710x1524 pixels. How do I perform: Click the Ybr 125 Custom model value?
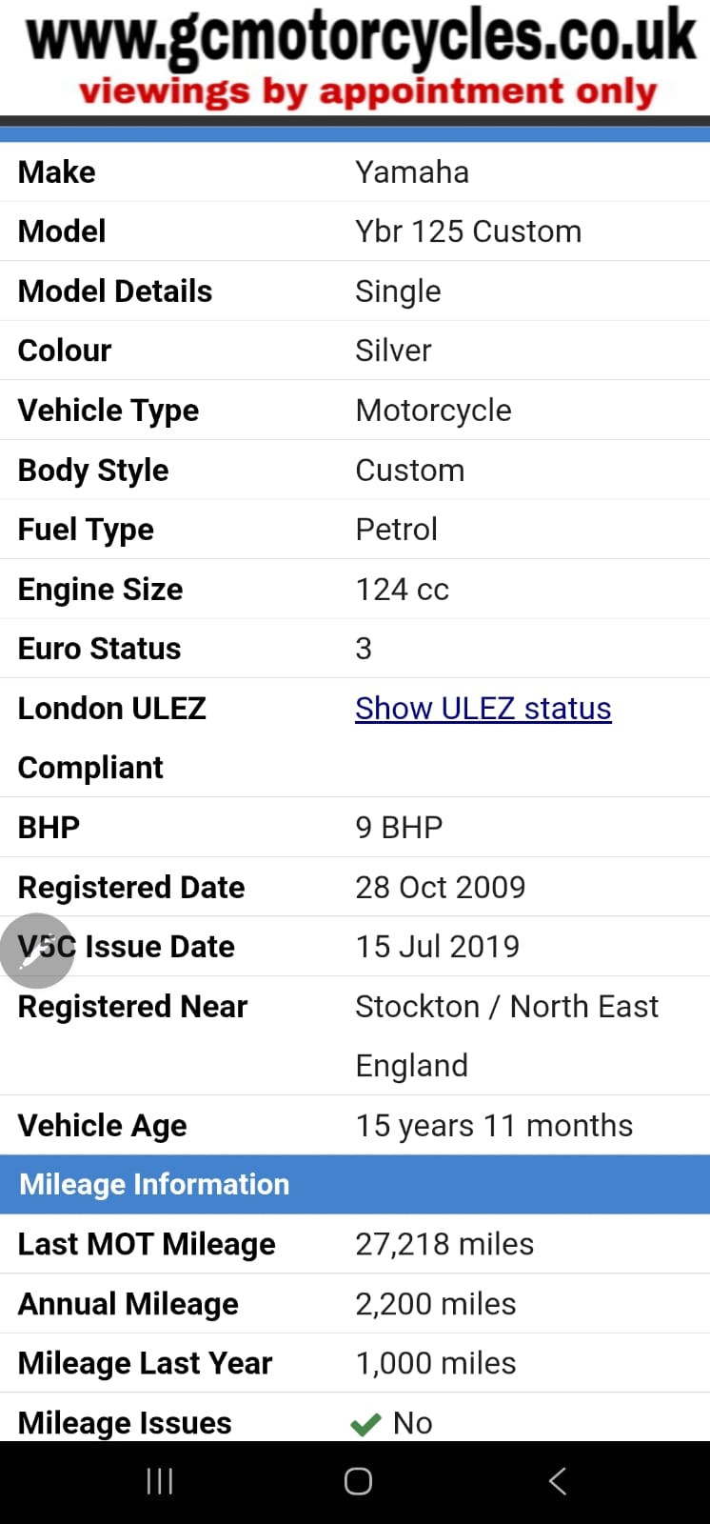[467, 231]
